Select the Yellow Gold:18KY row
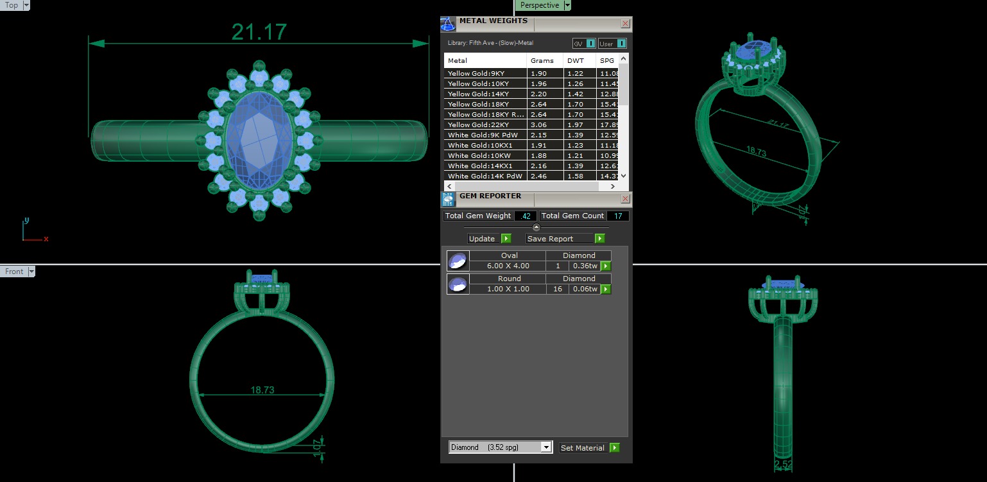 click(x=531, y=105)
